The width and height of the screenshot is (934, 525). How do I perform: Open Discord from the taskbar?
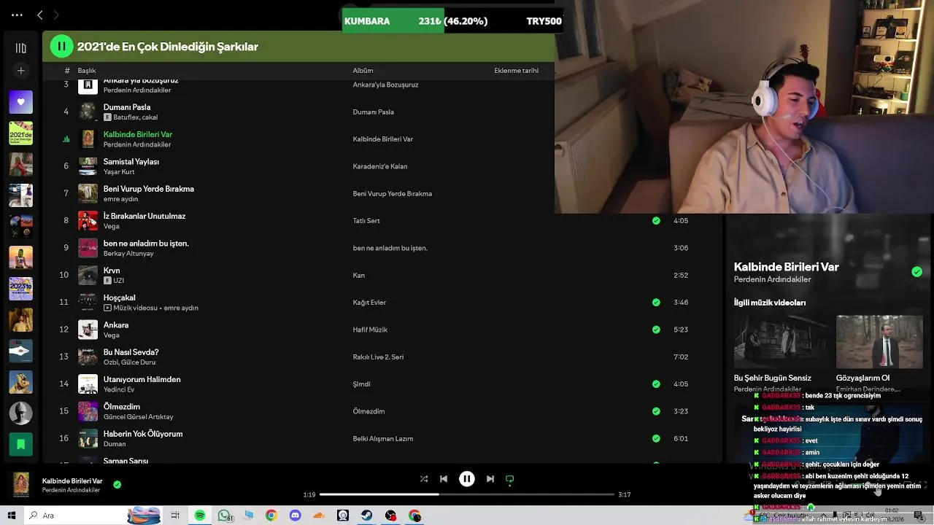(x=295, y=516)
